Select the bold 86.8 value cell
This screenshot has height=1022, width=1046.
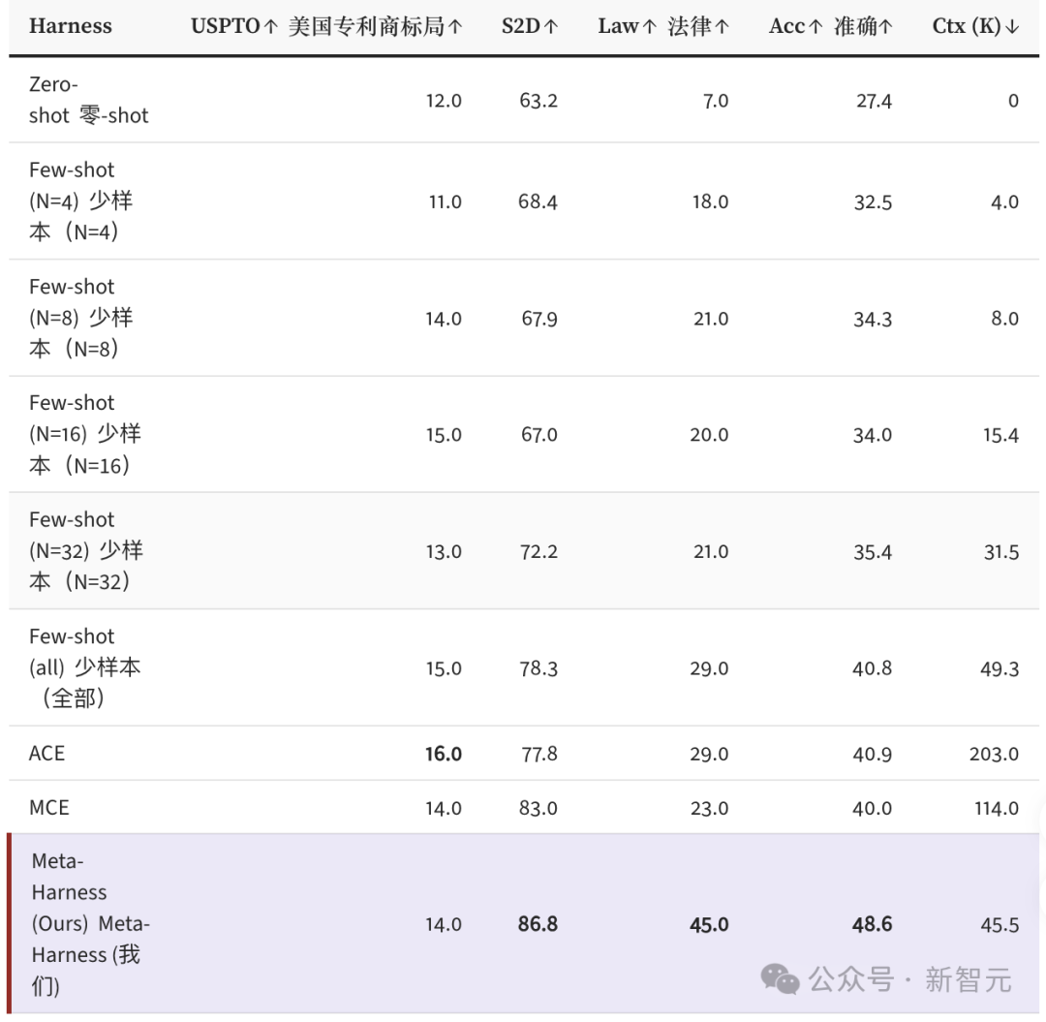point(538,924)
